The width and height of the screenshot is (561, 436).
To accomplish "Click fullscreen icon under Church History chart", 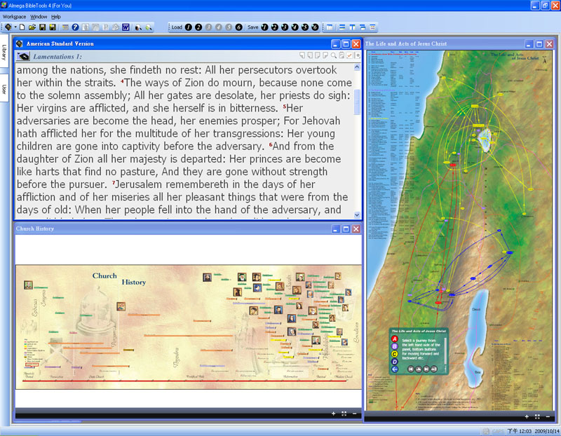I will (344, 414).
